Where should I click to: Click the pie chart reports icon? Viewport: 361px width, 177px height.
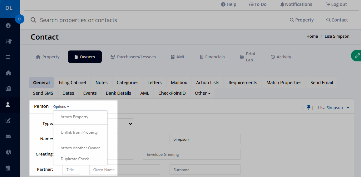coord(8,152)
